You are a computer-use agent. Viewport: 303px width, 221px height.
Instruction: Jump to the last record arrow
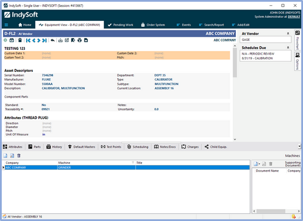coord(45,40)
